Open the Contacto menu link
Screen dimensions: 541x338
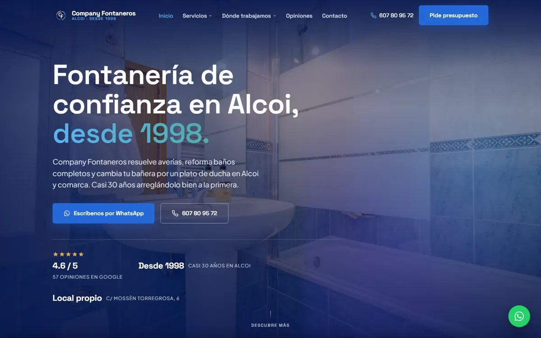(x=335, y=16)
